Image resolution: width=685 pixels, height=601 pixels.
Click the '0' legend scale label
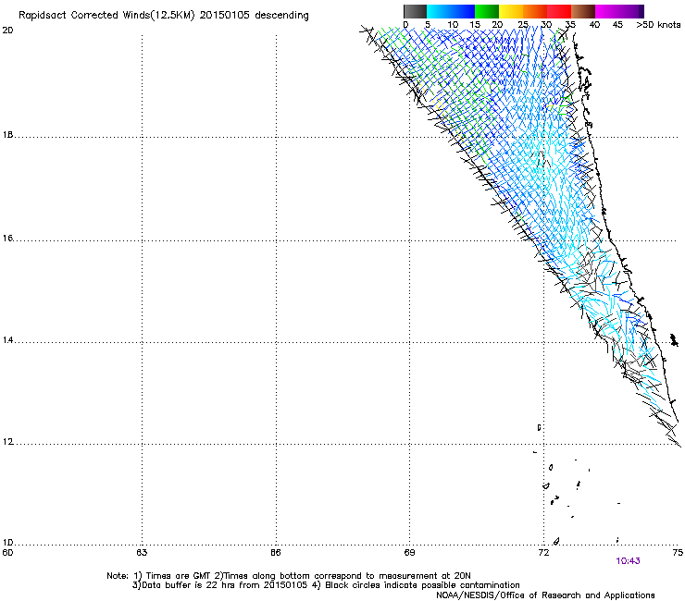(405, 25)
